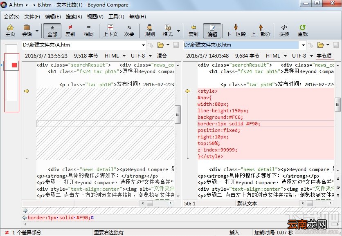Open the 主页 home button

pyautogui.click(x=10, y=31)
